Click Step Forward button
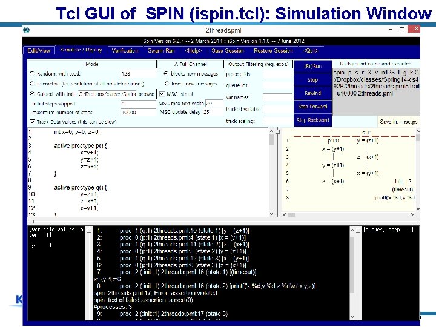The height and width of the screenshot is (327, 436). pos(313,107)
